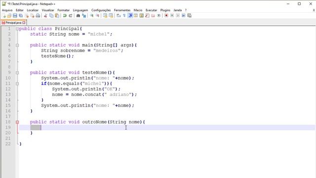This screenshot has height=178, width=316.
Task: Open Find dialog with binoculars icon
Action: point(78,15)
